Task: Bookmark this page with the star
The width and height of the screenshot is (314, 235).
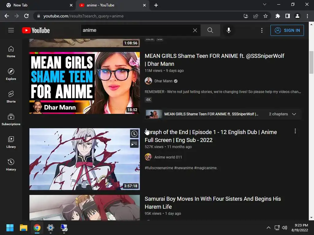Action: click(x=266, y=16)
